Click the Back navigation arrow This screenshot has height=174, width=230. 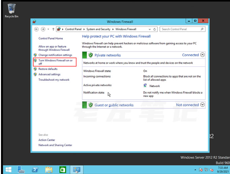(37, 29)
